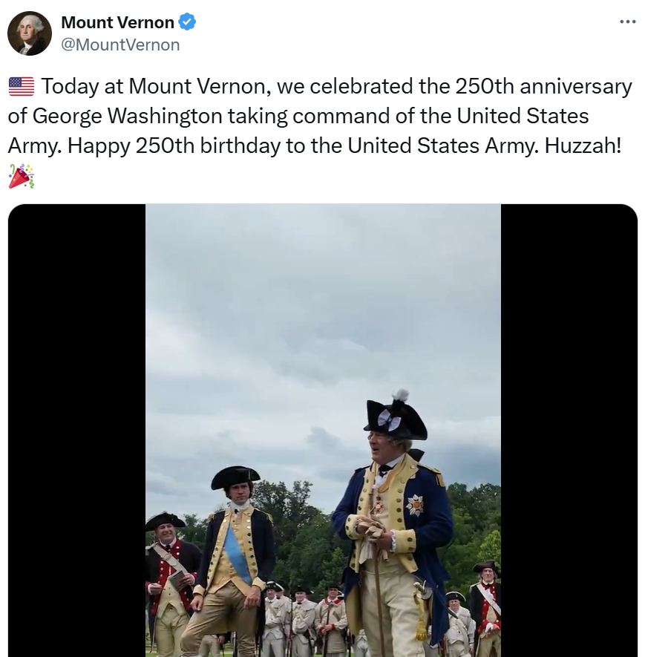This screenshot has height=657, width=645.
Task: Click the left black letterbox area
Action: (76, 431)
